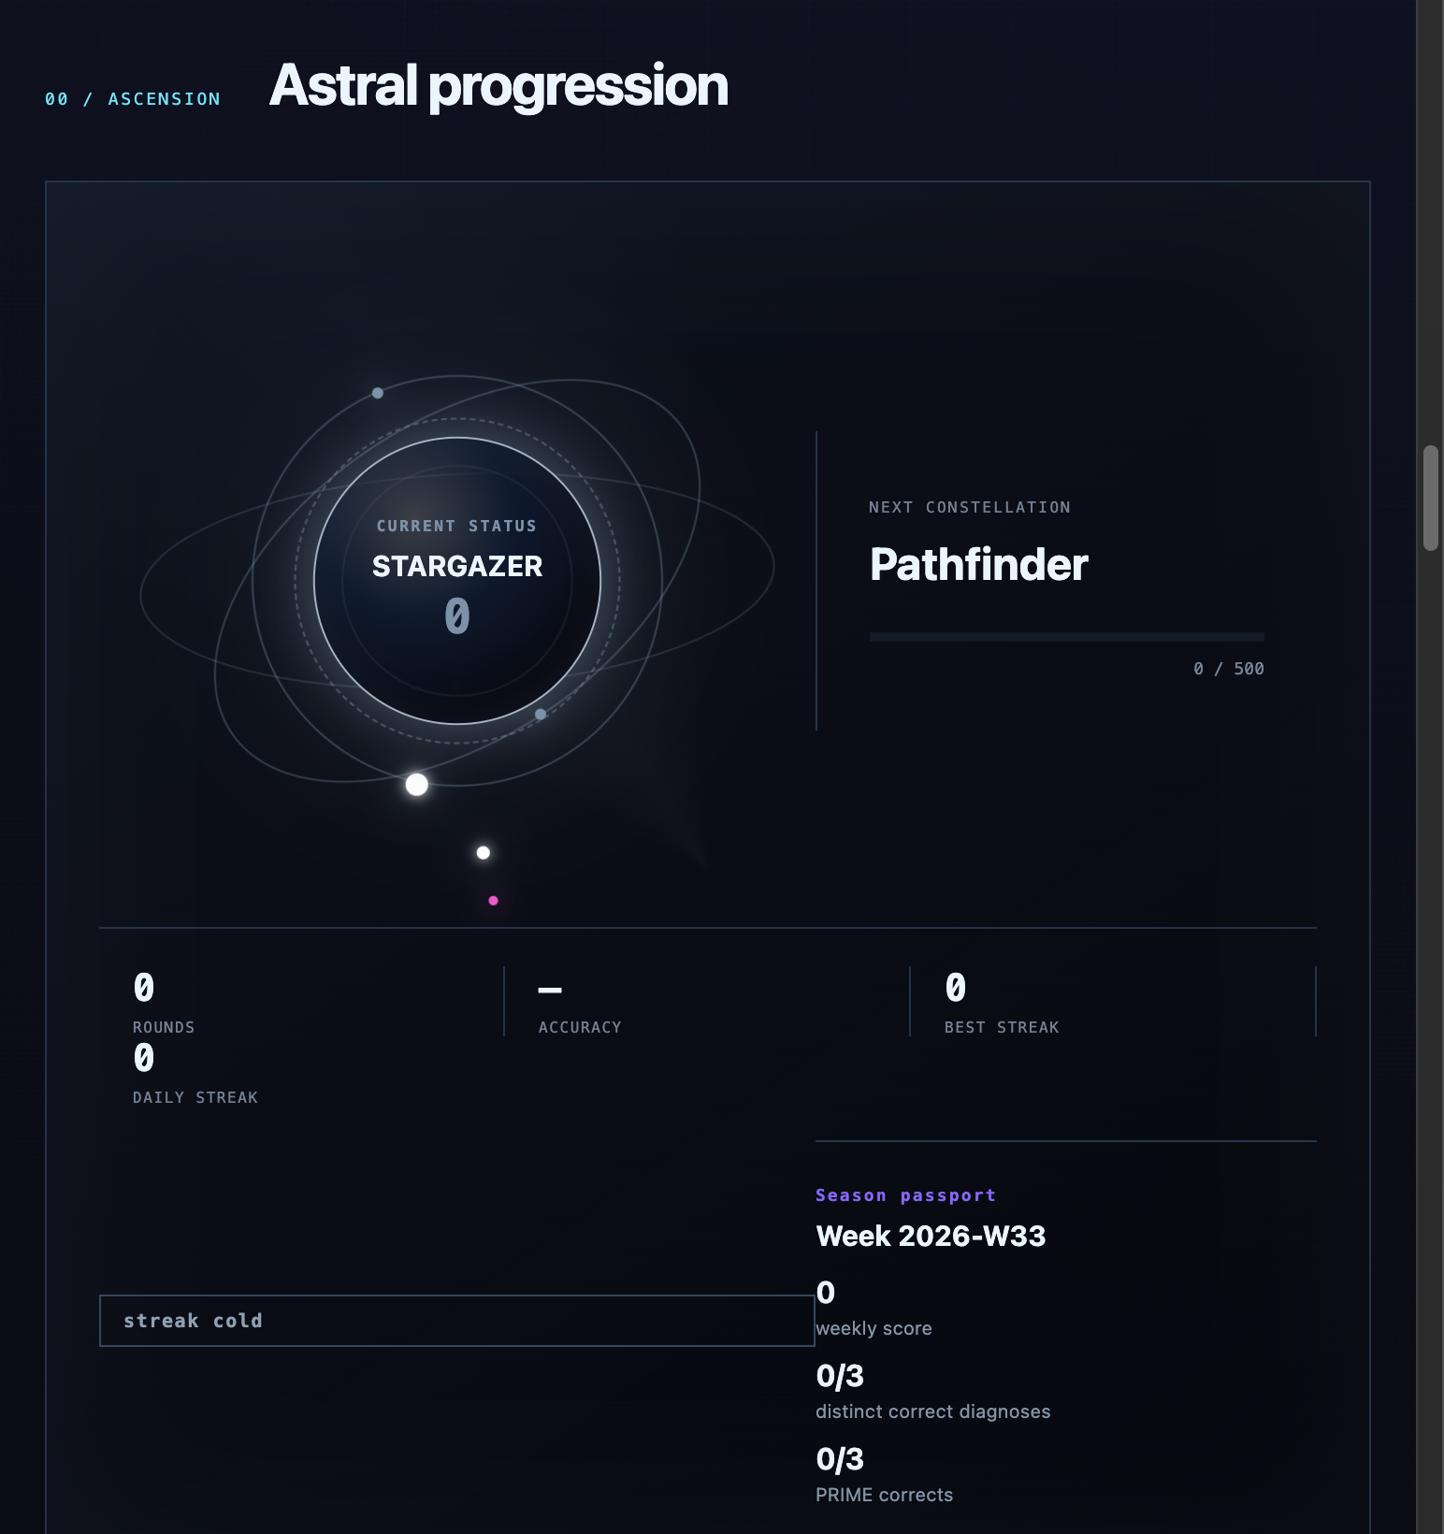Viewport: 1444px width, 1534px height.
Task: Click the "PRIME corrects" label
Action: (884, 1495)
